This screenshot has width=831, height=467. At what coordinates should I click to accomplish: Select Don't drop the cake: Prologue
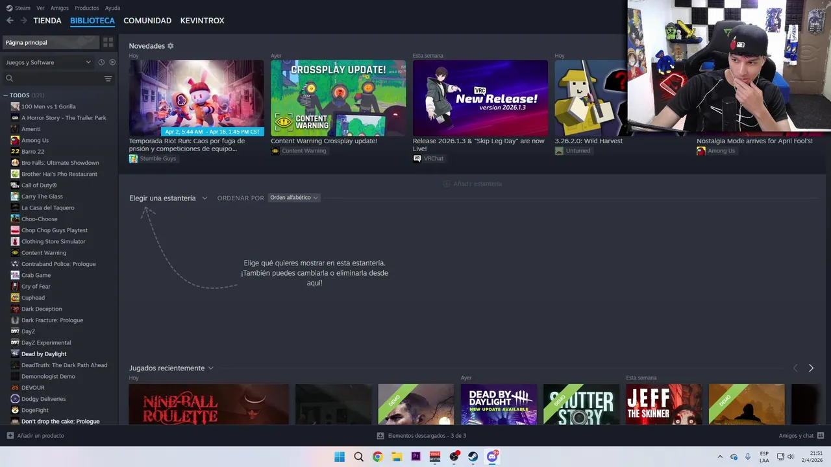[x=59, y=422]
